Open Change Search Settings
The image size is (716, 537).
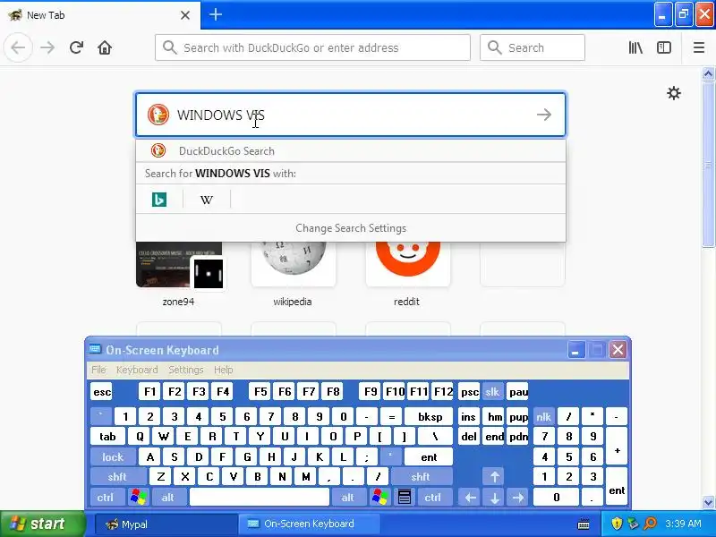351,228
